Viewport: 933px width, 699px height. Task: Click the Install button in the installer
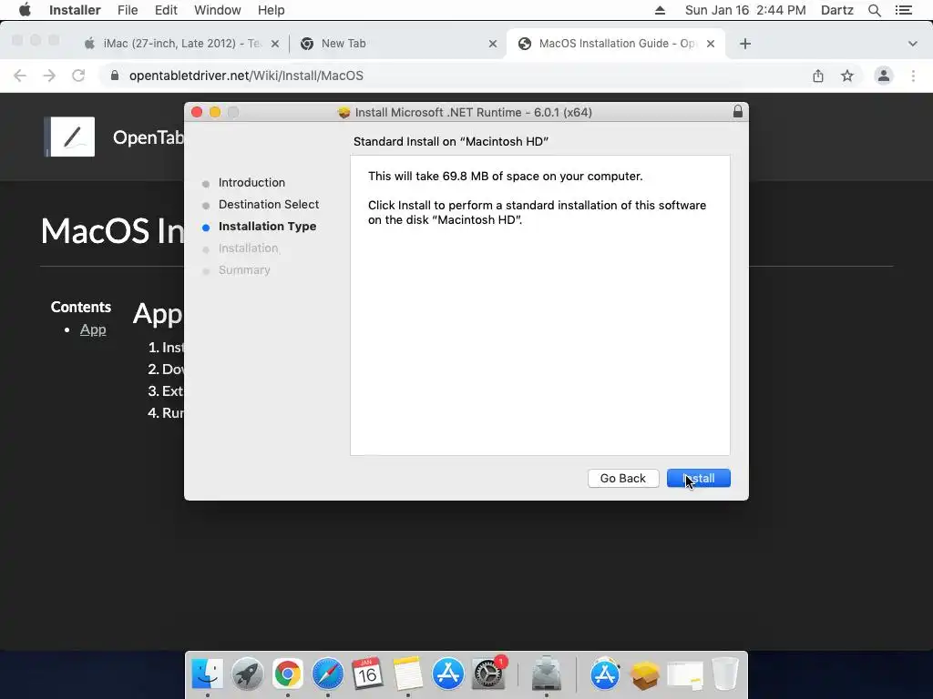click(699, 479)
